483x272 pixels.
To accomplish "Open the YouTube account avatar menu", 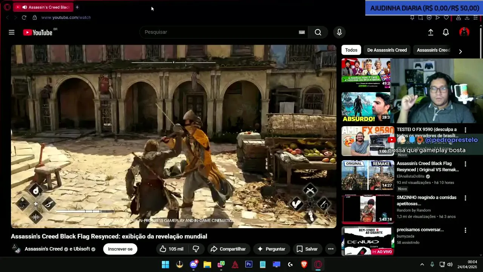I will click(x=464, y=32).
